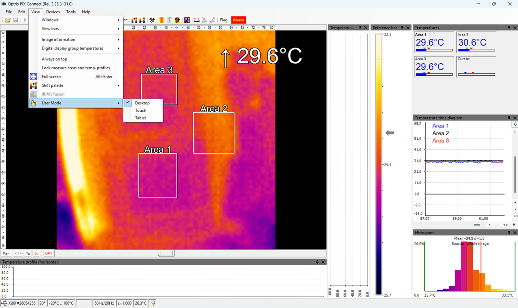Select the Touch user mode option

[x=143, y=110]
